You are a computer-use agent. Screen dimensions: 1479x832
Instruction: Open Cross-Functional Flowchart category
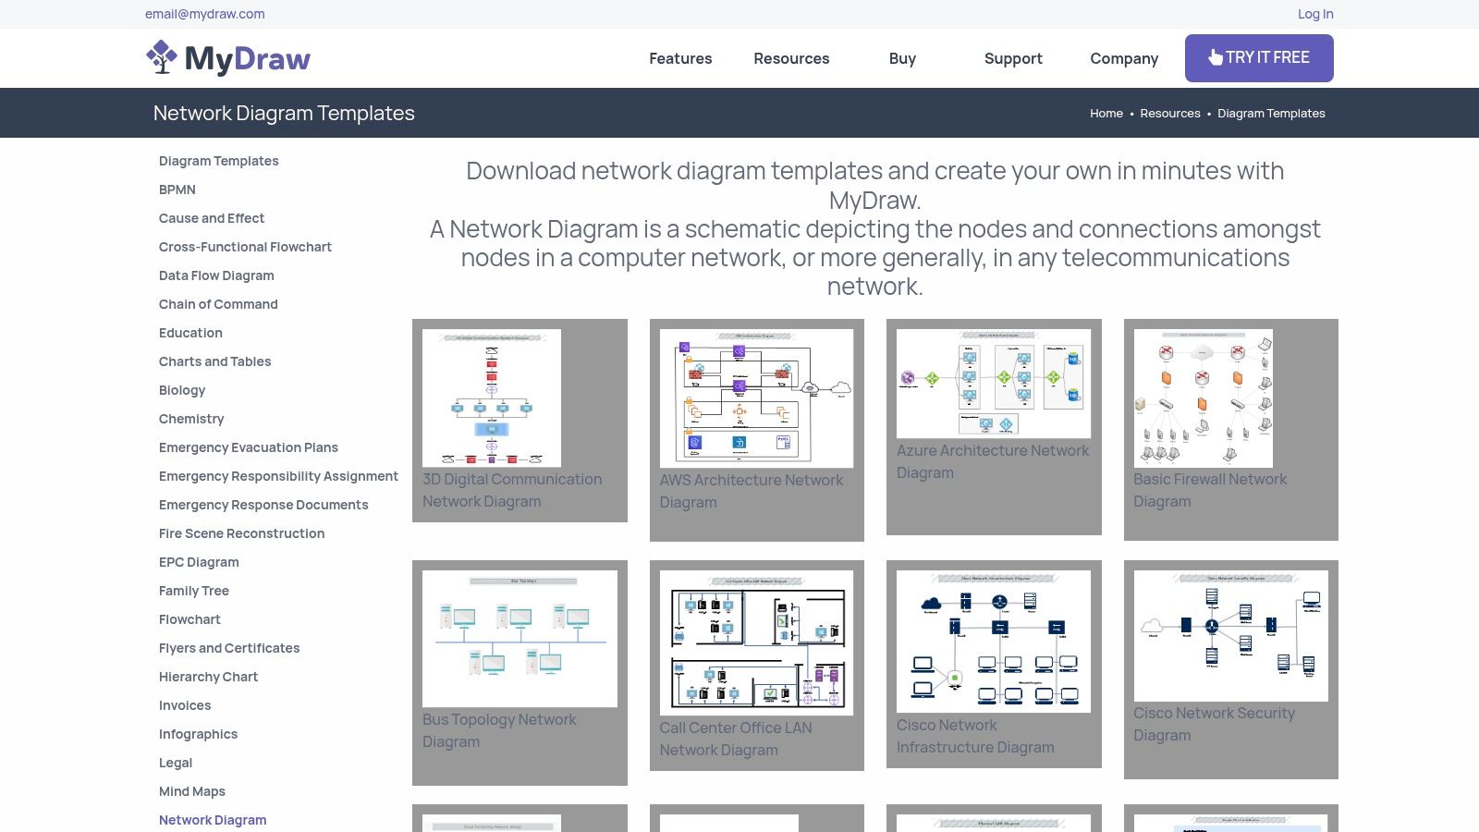click(x=245, y=247)
